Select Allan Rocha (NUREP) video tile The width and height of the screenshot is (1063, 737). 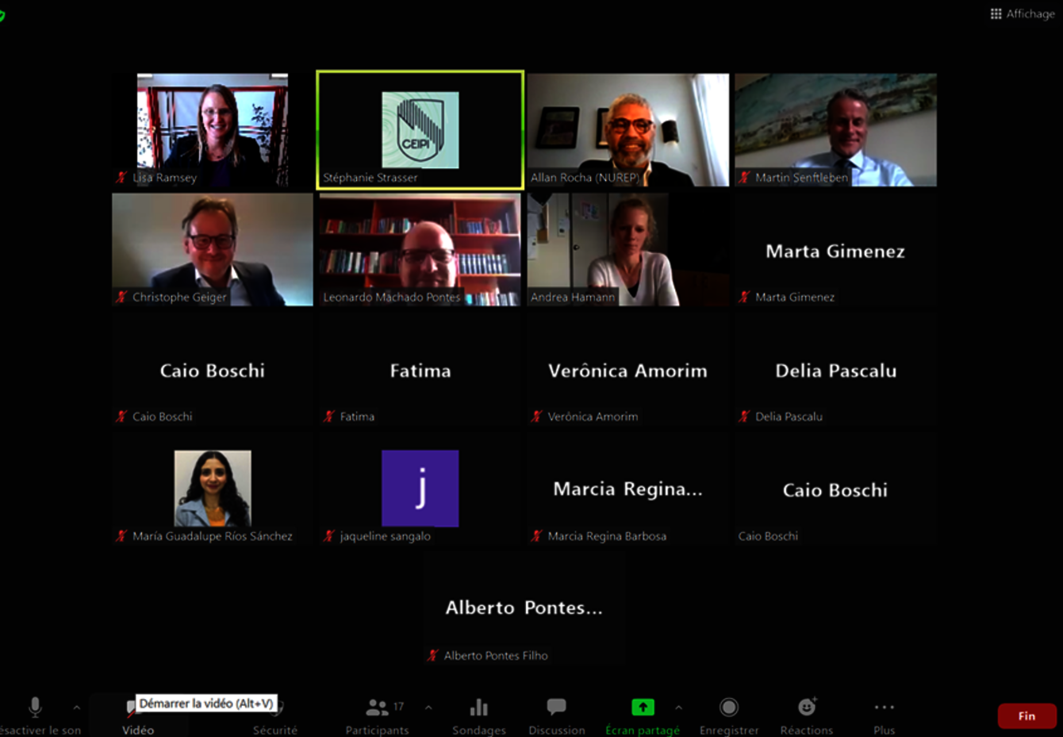tap(627, 130)
